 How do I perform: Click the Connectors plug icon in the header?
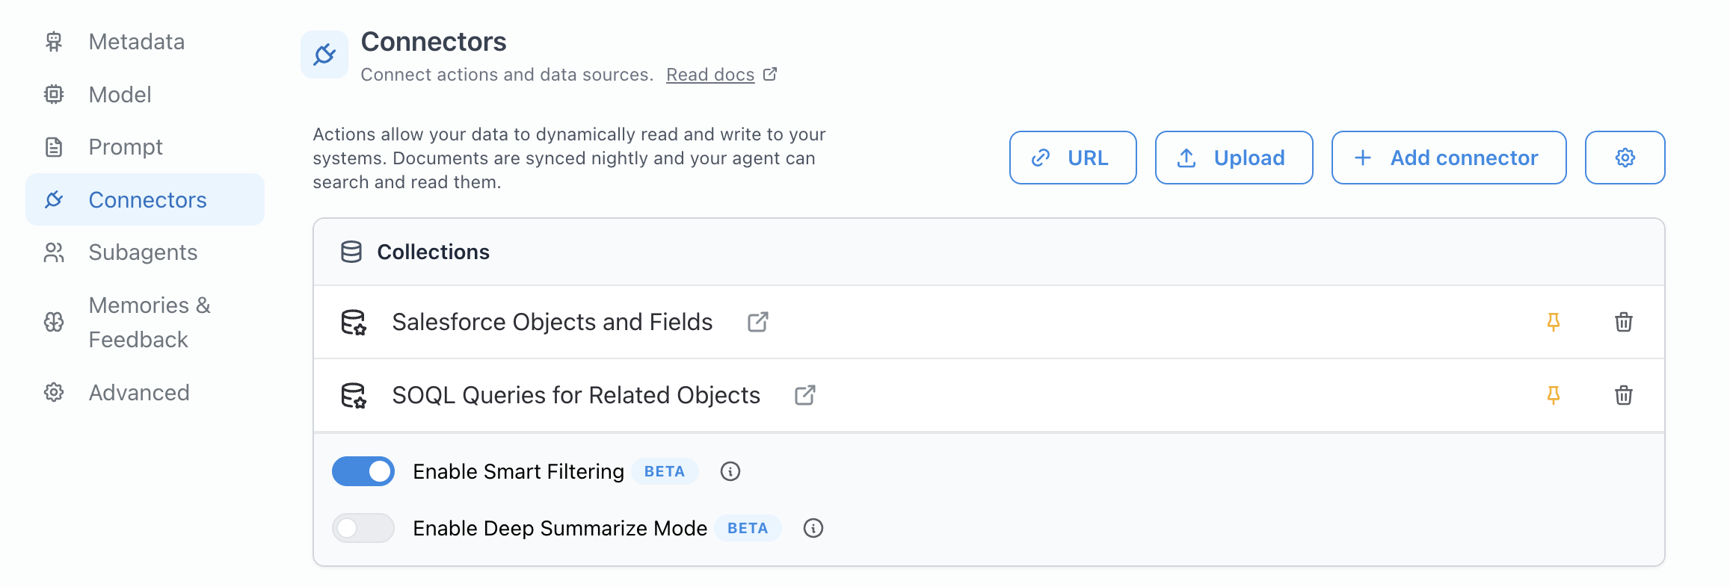(x=324, y=53)
